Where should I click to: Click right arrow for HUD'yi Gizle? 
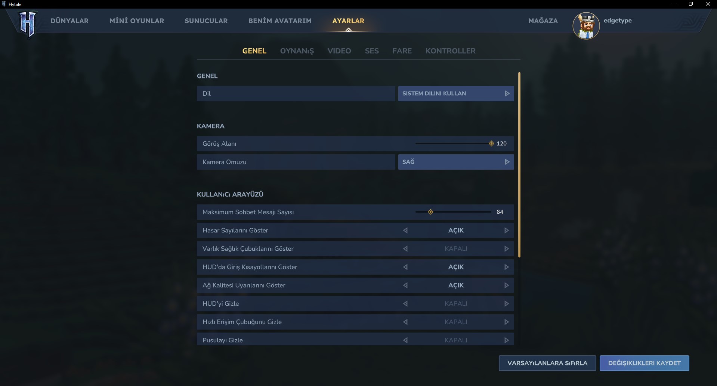pos(506,304)
